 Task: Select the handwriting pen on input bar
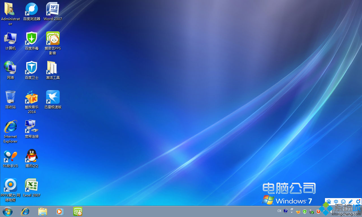pos(350,202)
